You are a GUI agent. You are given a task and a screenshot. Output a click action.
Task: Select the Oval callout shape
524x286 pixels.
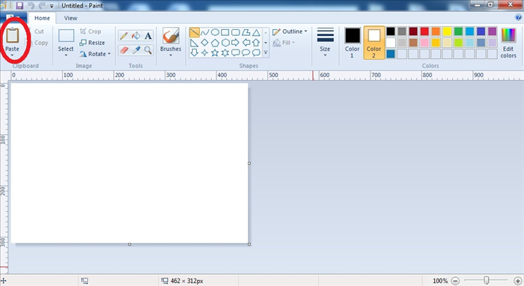pyautogui.click(x=246, y=53)
